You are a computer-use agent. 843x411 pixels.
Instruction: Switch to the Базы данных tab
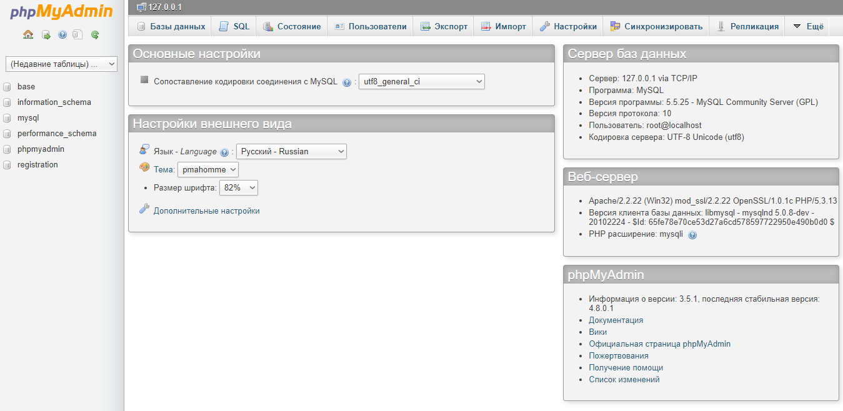(171, 26)
